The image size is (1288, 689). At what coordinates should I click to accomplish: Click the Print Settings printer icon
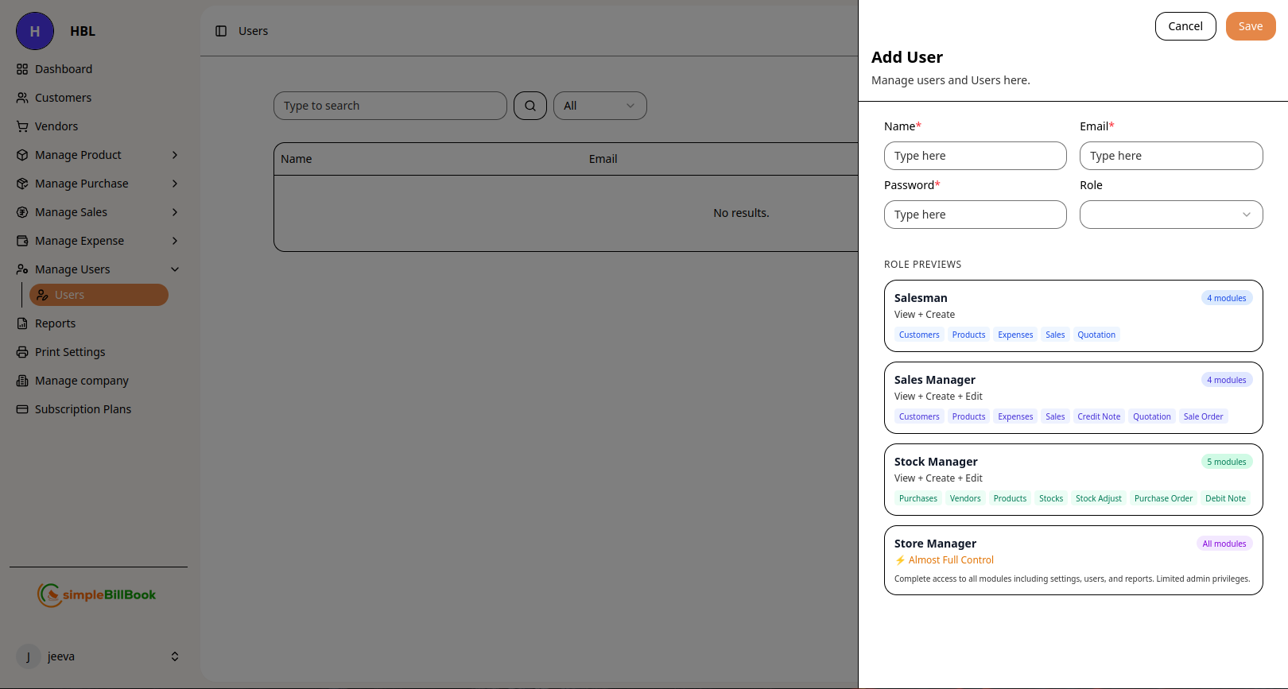click(x=22, y=352)
